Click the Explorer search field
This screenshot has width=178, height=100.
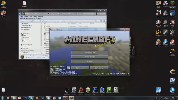pos(101,14)
